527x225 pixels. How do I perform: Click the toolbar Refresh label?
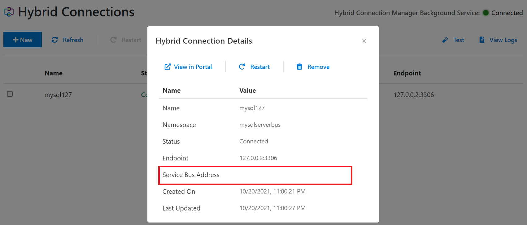(x=73, y=40)
